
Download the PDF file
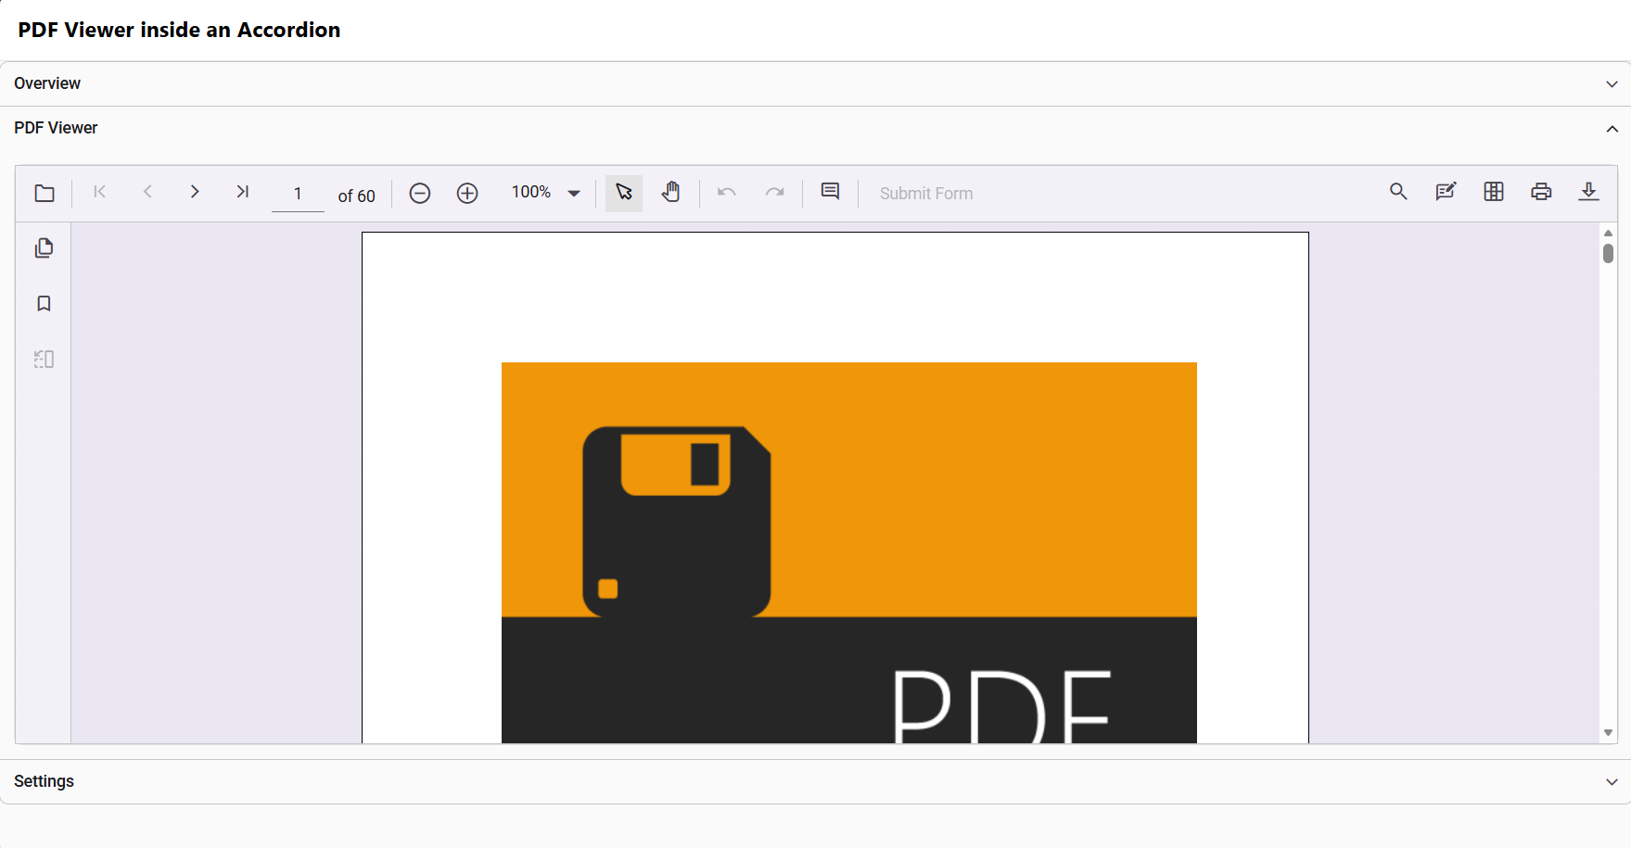pos(1588,192)
